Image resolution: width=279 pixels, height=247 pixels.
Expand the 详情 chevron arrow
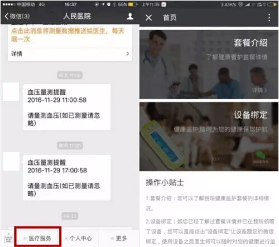(128, 54)
